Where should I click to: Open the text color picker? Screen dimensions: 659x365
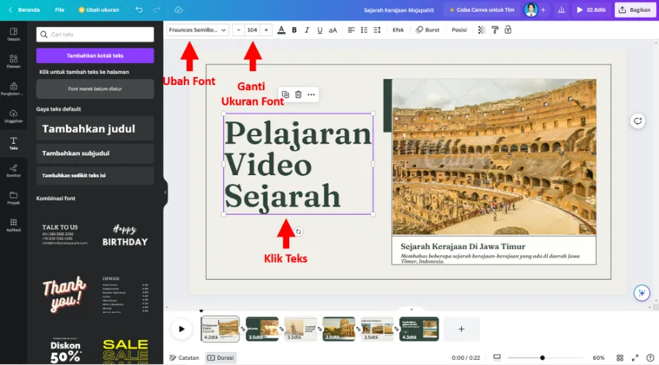(281, 30)
